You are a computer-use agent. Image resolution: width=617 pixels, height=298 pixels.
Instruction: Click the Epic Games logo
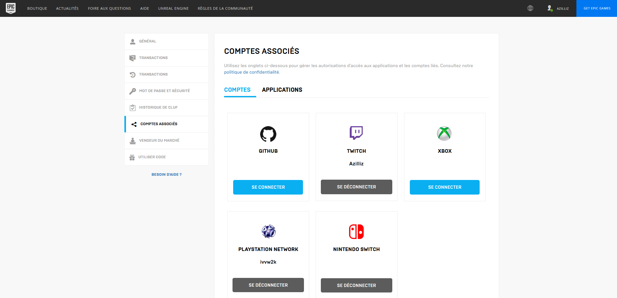(x=10, y=8)
